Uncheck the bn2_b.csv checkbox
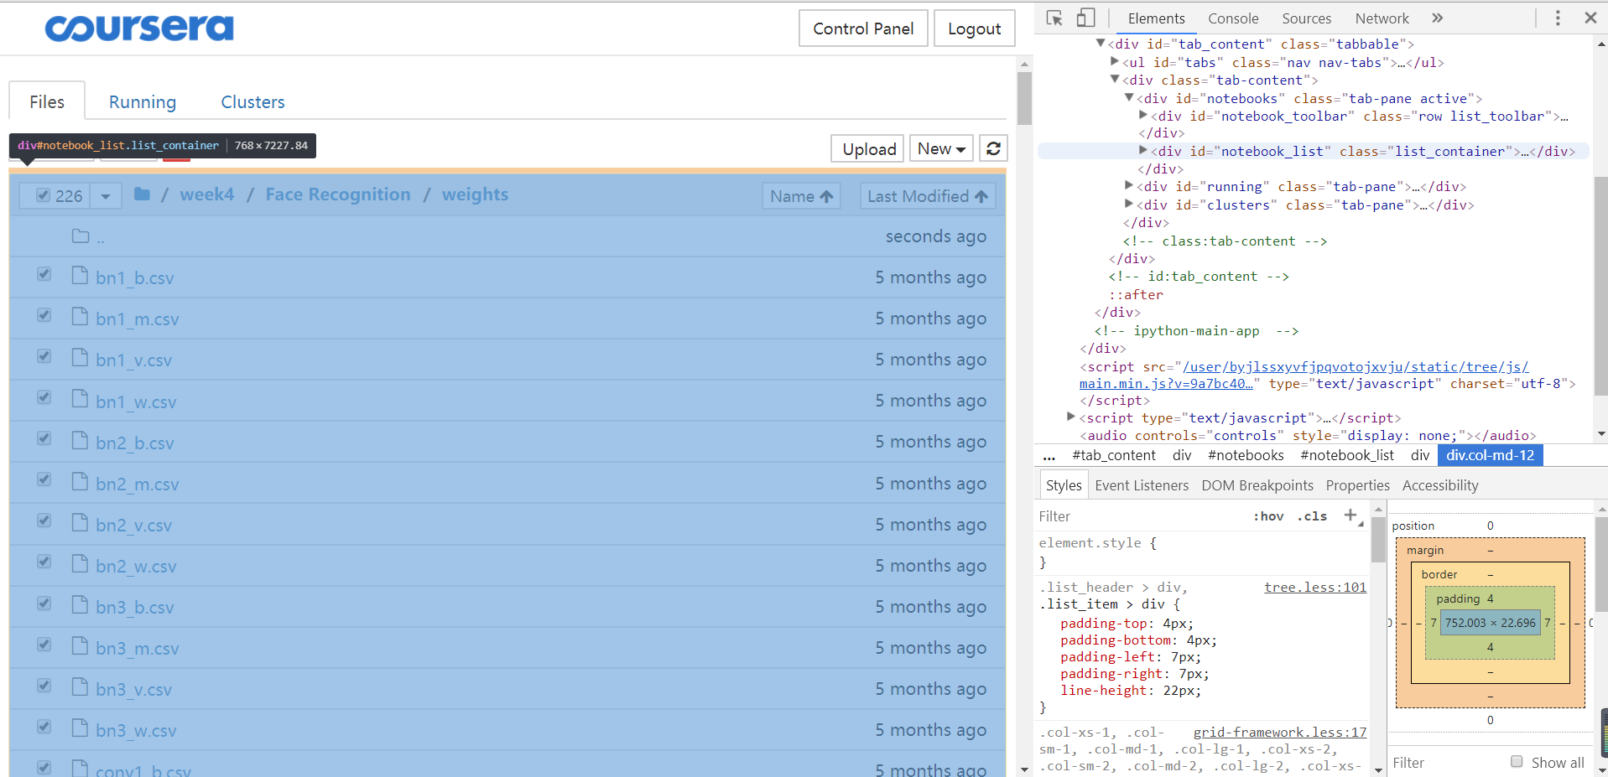This screenshot has width=1608, height=777. click(x=44, y=438)
